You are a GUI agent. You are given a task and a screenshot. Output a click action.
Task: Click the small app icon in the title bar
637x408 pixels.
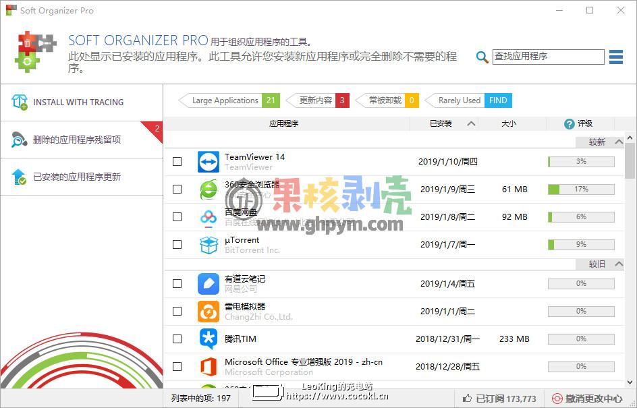tap(11, 10)
